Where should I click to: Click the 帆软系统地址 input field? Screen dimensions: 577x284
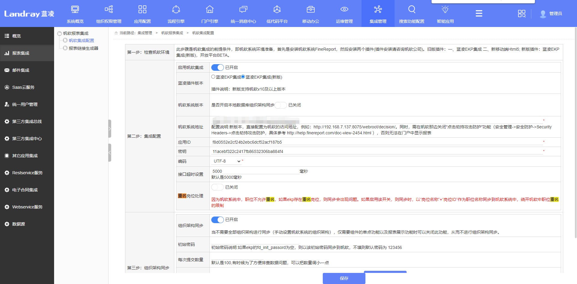(x=377, y=121)
